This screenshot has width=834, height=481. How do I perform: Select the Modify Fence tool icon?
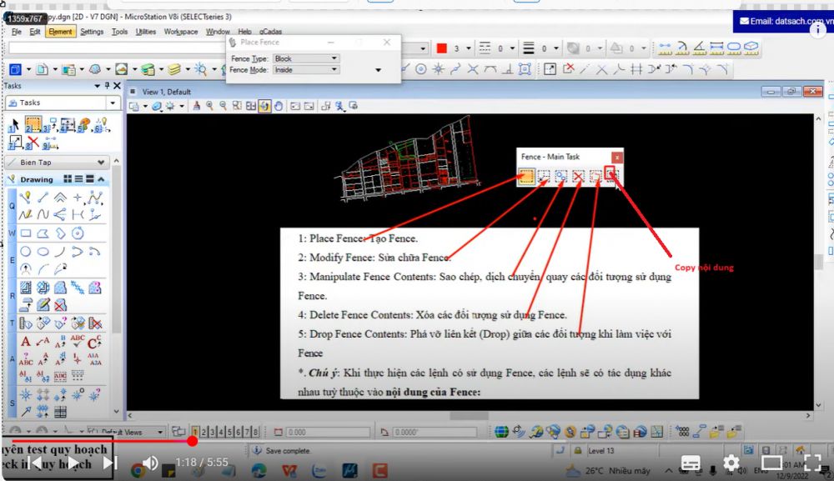544,176
